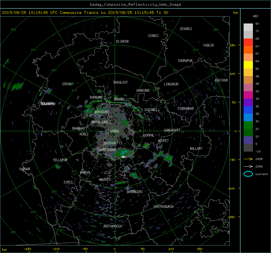Click the LINGASUR city label
271x253 pixels.
(x=171, y=84)
